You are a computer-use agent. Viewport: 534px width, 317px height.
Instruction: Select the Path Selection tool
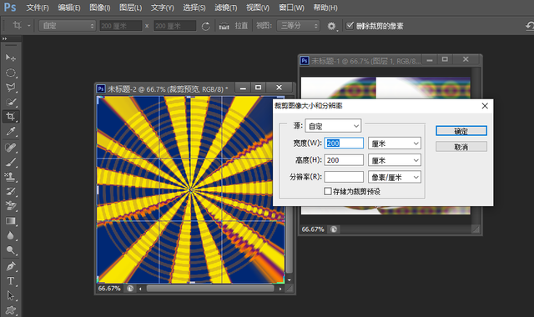pos(11,295)
